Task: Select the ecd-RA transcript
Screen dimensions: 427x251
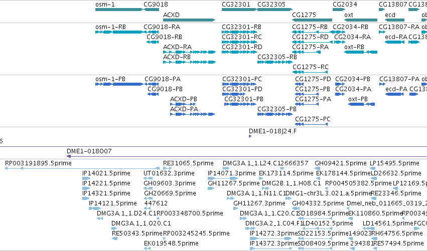Action: pyautogui.click(x=394, y=42)
